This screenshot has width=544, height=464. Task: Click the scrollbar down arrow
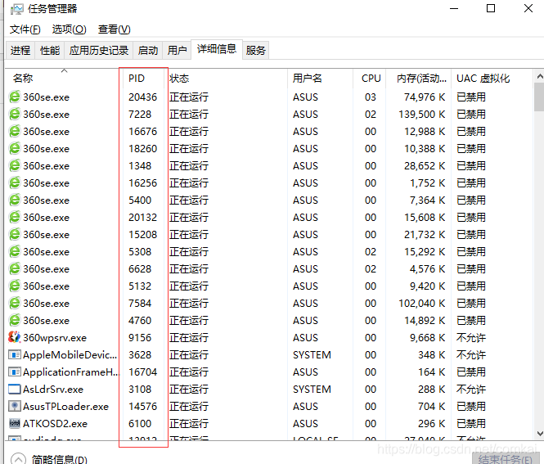pyautogui.click(x=539, y=433)
